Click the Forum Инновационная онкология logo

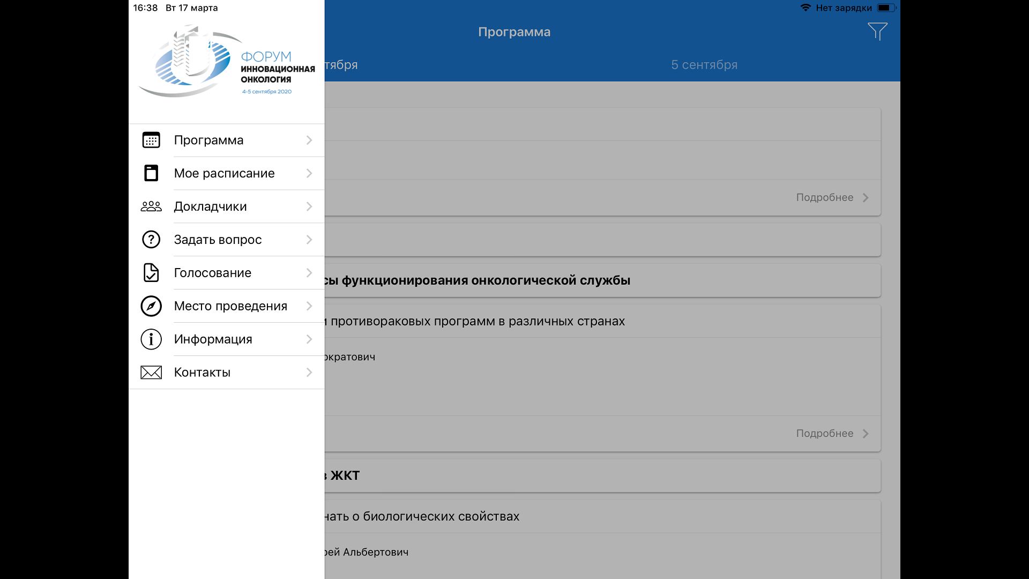click(x=226, y=62)
